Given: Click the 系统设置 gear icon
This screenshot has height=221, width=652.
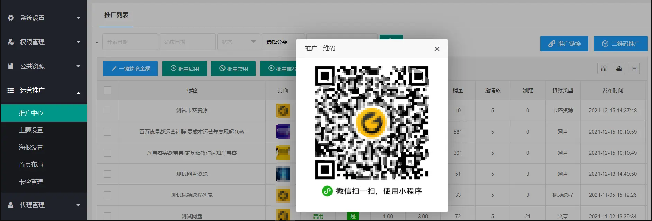Looking at the screenshot, I should 11,18.
